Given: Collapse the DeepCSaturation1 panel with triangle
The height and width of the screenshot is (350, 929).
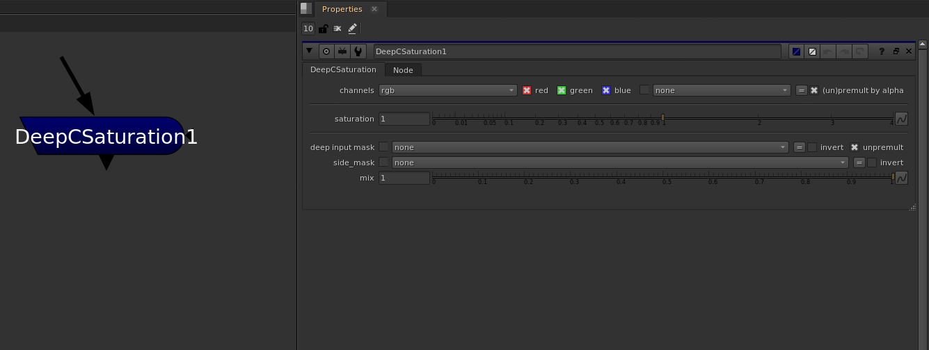Looking at the screenshot, I should pos(309,51).
